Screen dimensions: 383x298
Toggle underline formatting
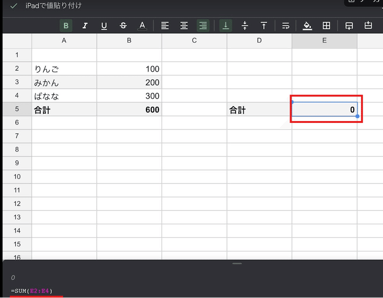pos(104,25)
